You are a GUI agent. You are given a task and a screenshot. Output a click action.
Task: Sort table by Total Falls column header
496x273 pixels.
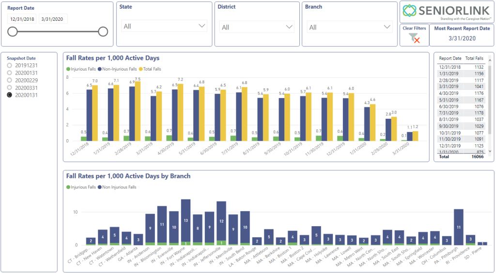coord(474,58)
